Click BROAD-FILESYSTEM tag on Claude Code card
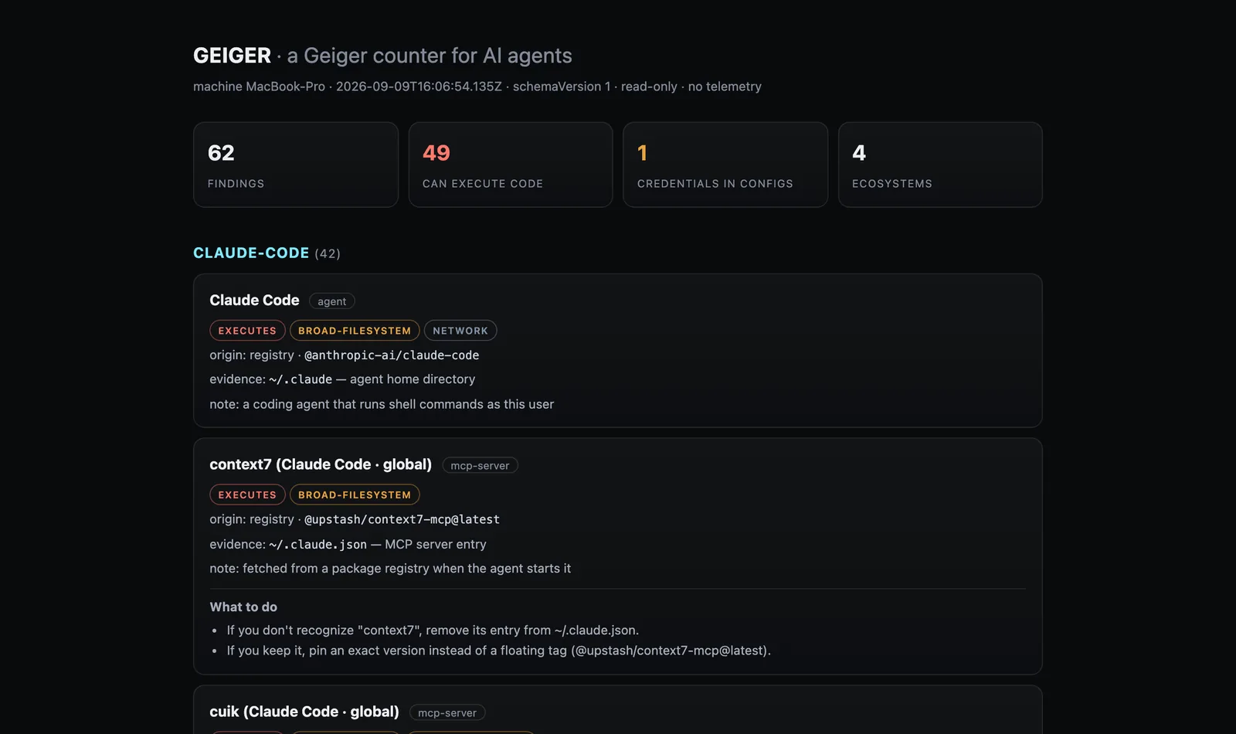 click(355, 331)
